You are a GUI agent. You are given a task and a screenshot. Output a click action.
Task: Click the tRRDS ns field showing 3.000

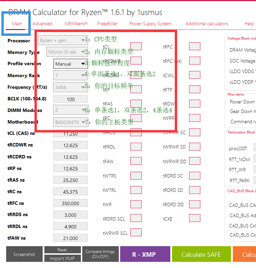[x=70, y=215]
